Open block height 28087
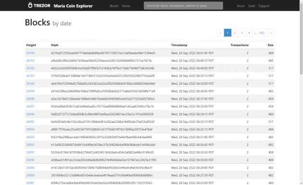Image resolution: width=303 pixels, height=185 pixels. tap(30, 183)
